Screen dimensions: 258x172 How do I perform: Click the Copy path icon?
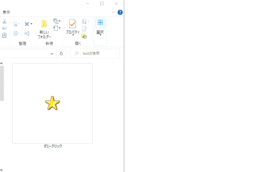4,28
